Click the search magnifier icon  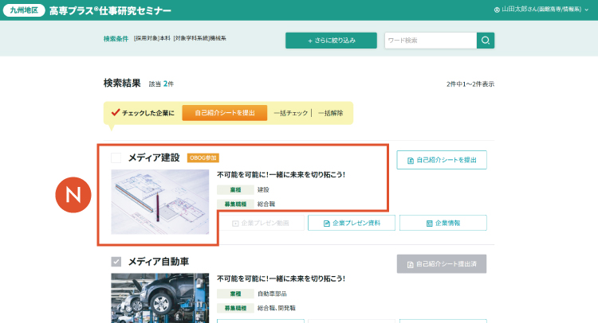(486, 41)
